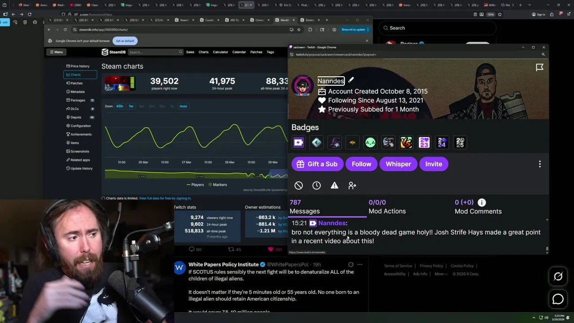Click the Relaunch to update button

pos(353,30)
